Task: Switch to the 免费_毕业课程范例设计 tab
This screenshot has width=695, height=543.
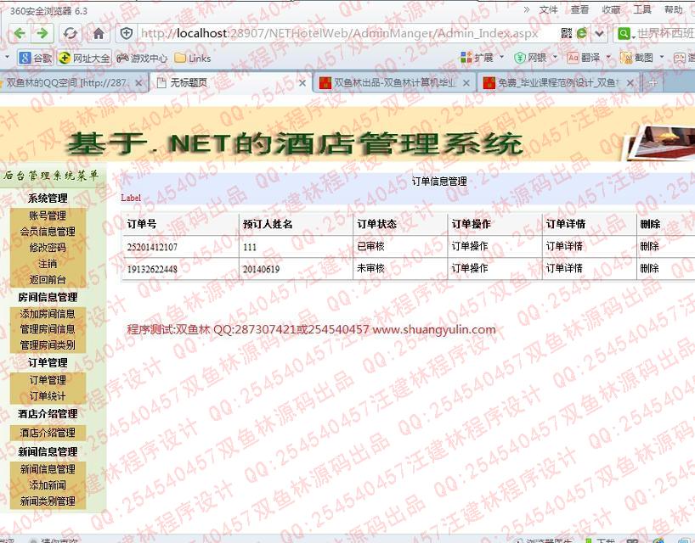Action: click(x=557, y=83)
